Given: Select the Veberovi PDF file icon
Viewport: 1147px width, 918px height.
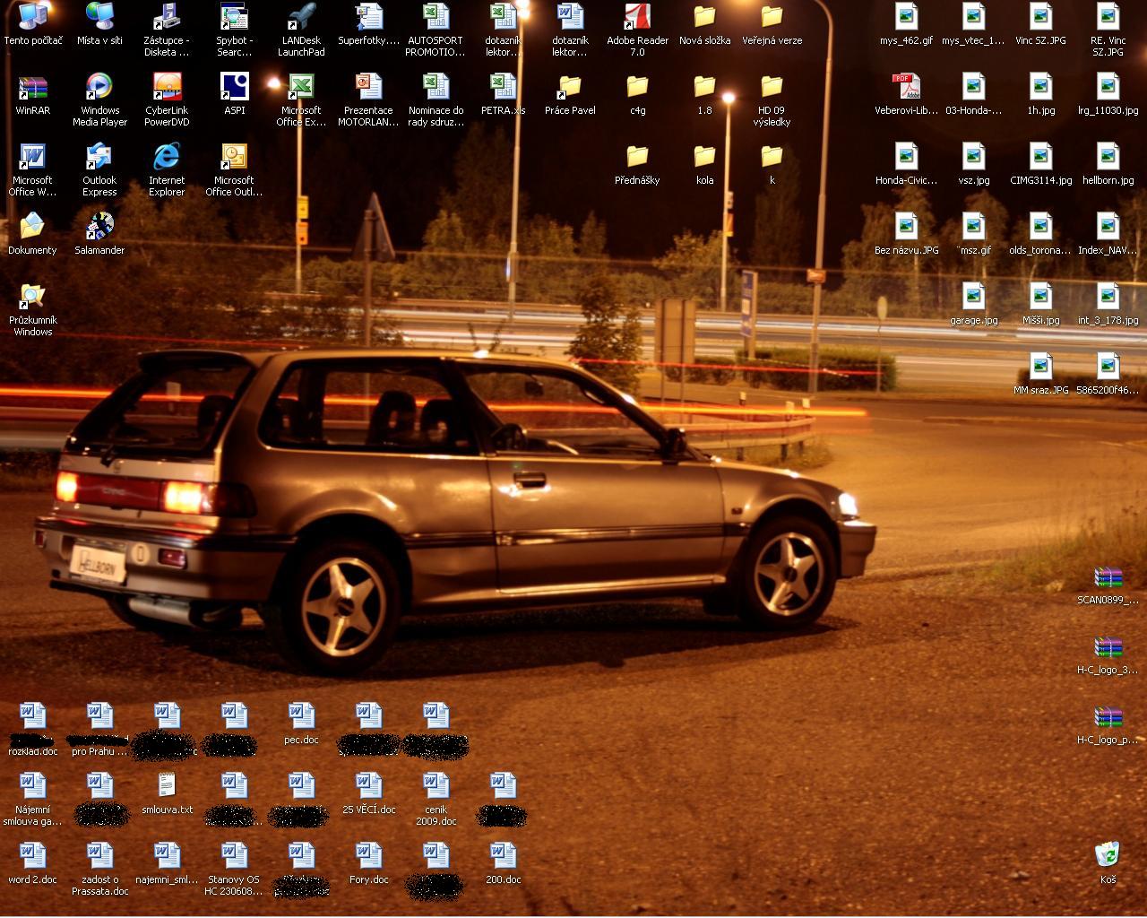Looking at the screenshot, I should click(x=906, y=88).
